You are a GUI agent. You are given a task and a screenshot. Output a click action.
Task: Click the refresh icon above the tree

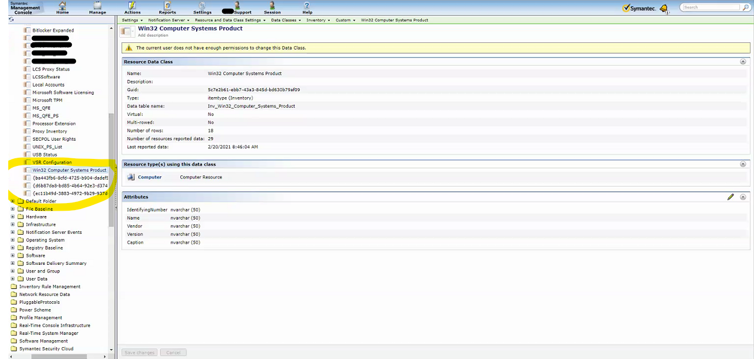pyautogui.click(x=11, y=20)
